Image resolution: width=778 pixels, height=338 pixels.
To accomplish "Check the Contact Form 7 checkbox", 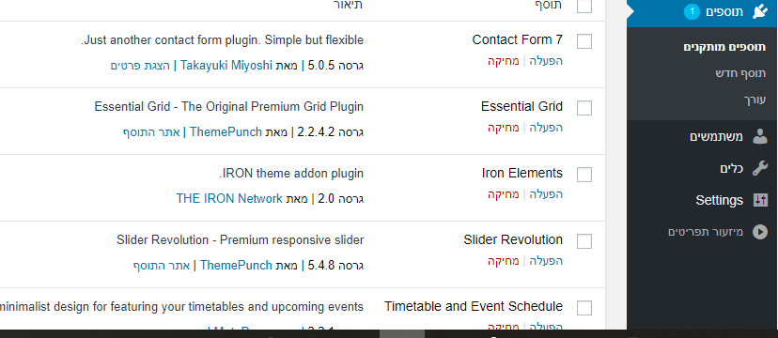I will click(584, 41).
